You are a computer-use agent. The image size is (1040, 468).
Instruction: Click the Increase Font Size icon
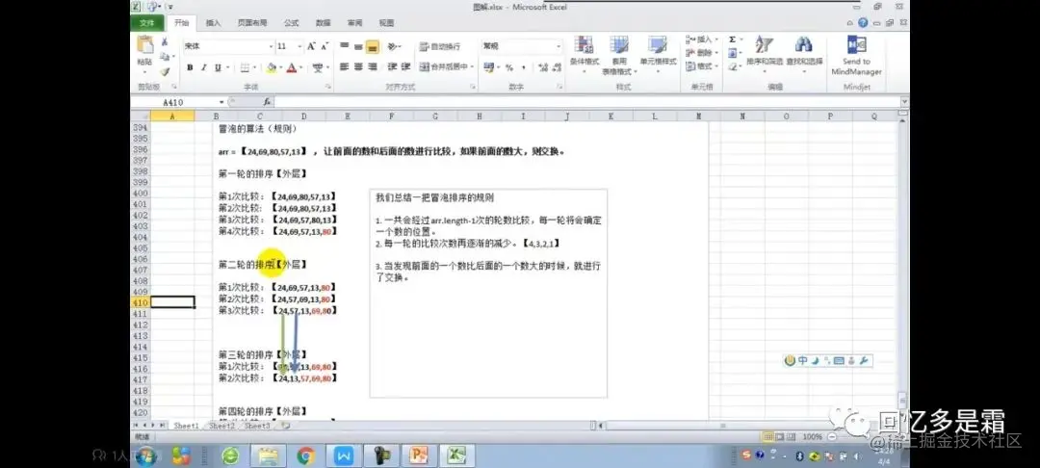tap(311, 46)
